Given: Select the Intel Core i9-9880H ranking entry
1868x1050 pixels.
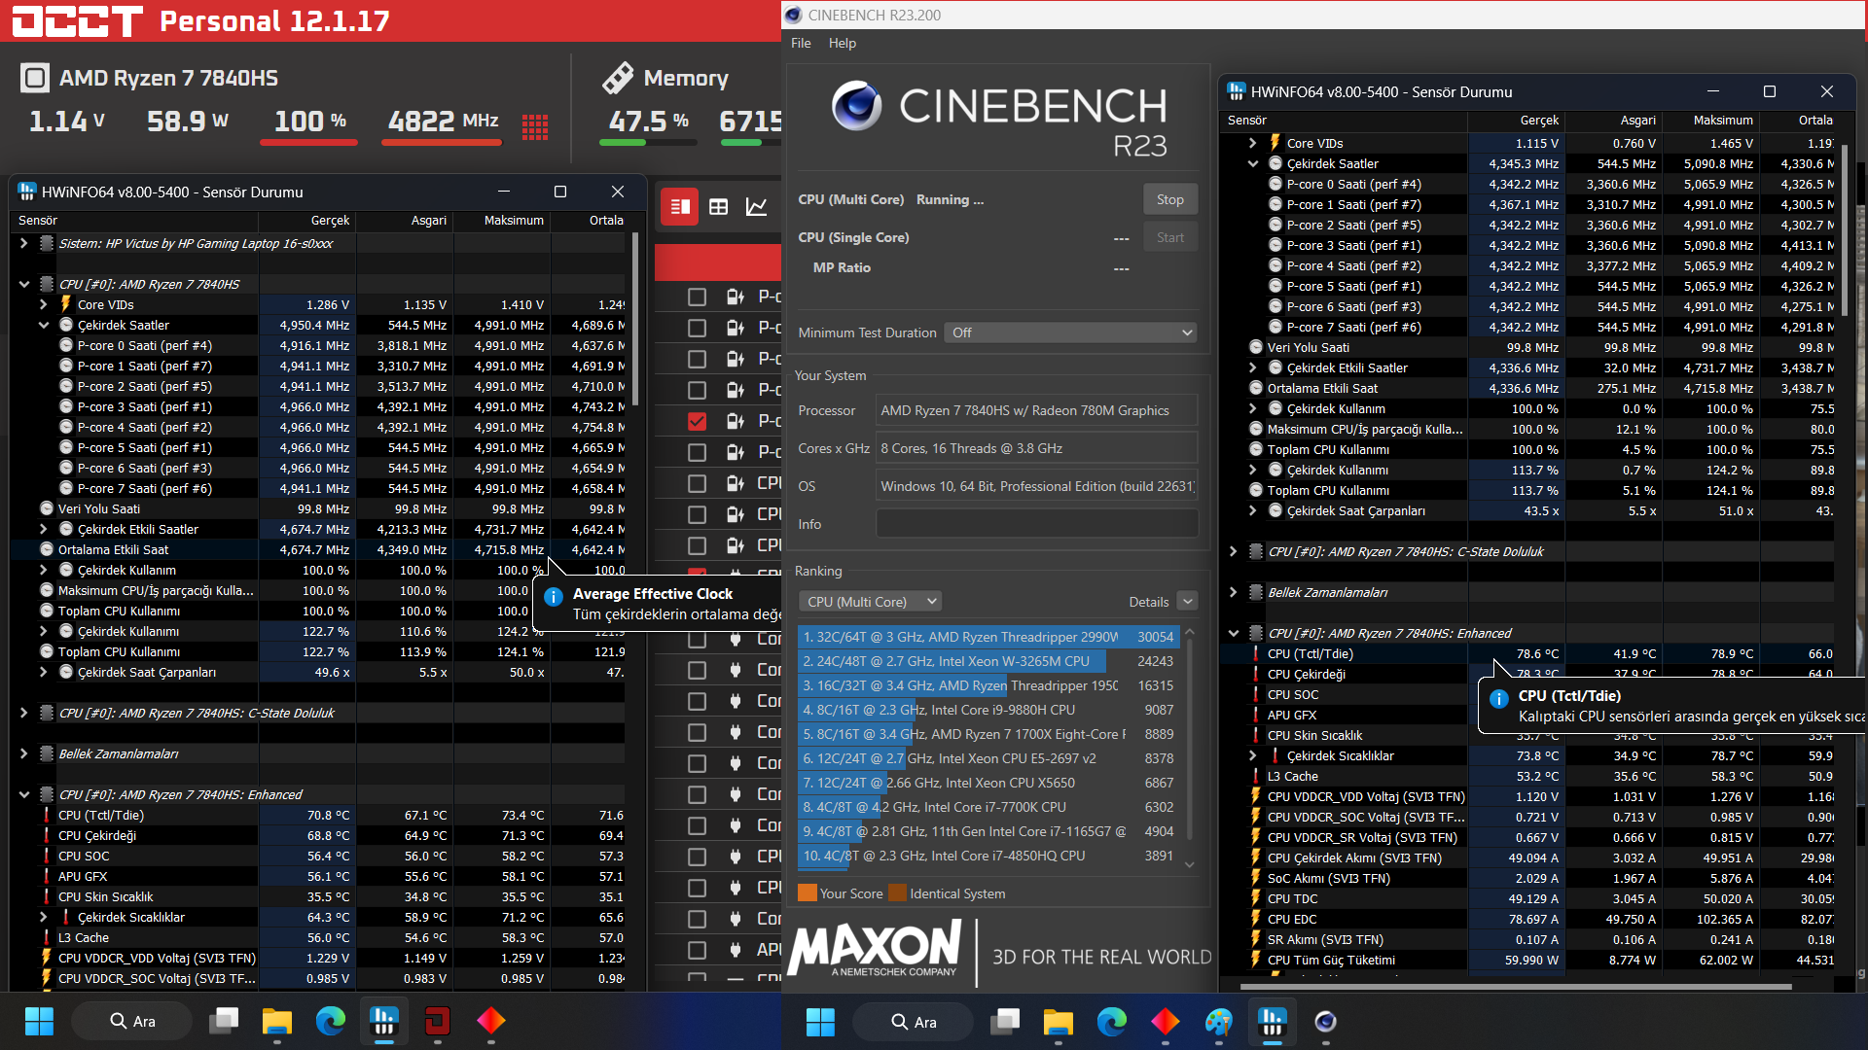Looking at the screenshot, I should pyautogui.click(x=987, y=710).
